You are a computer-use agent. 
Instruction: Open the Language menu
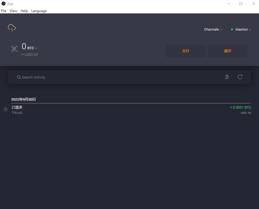(39, 11)
